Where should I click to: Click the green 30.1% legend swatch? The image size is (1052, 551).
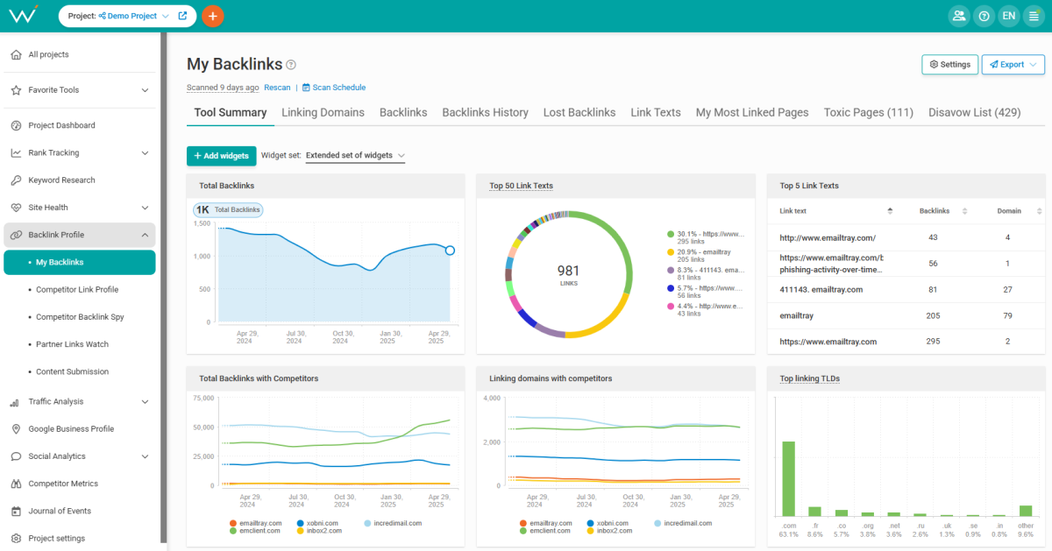(x=671, y=235)
